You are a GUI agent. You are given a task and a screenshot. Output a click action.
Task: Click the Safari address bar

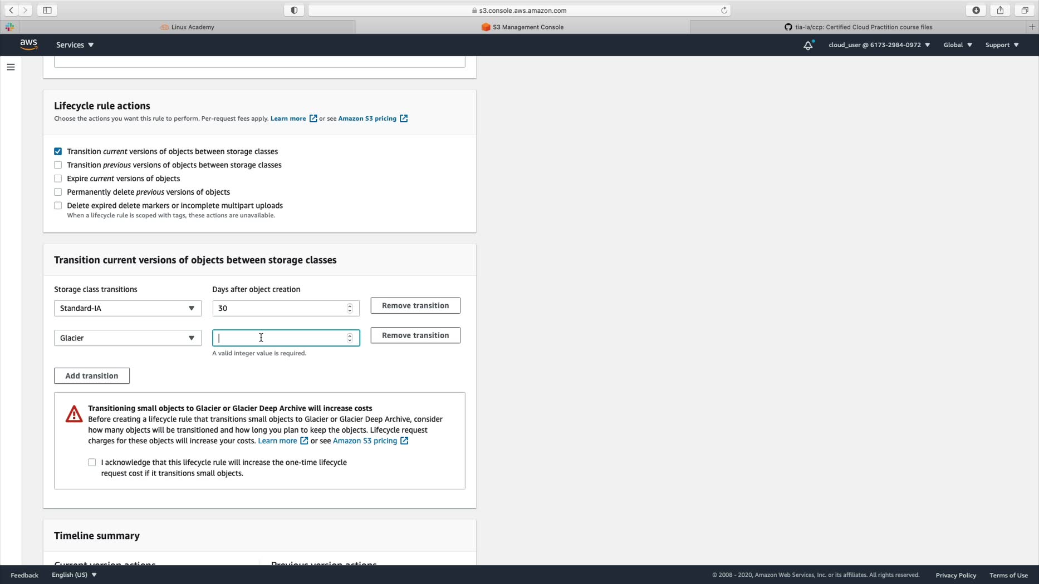519,10
